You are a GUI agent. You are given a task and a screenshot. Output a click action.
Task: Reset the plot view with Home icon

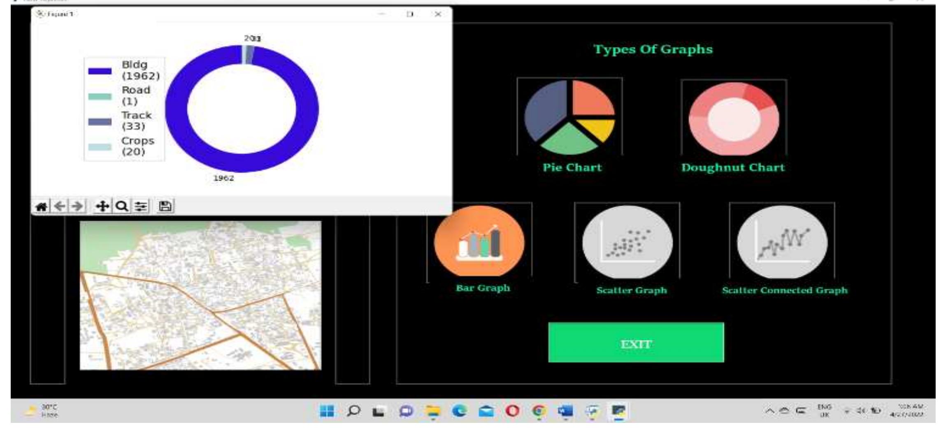pyautogui.click(x=41, y=206)
